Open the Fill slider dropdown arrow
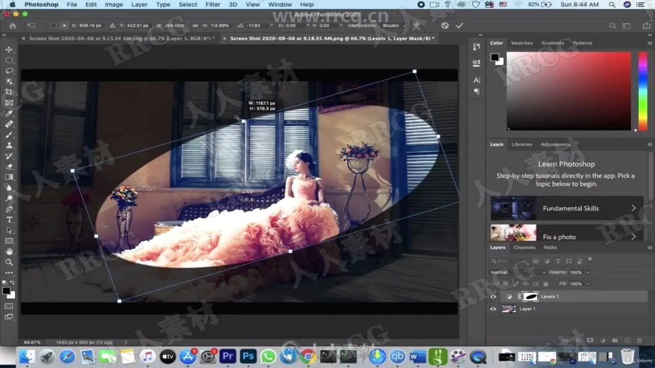The height and width of the screenshot is (368, 655). [x=588, y=284]
